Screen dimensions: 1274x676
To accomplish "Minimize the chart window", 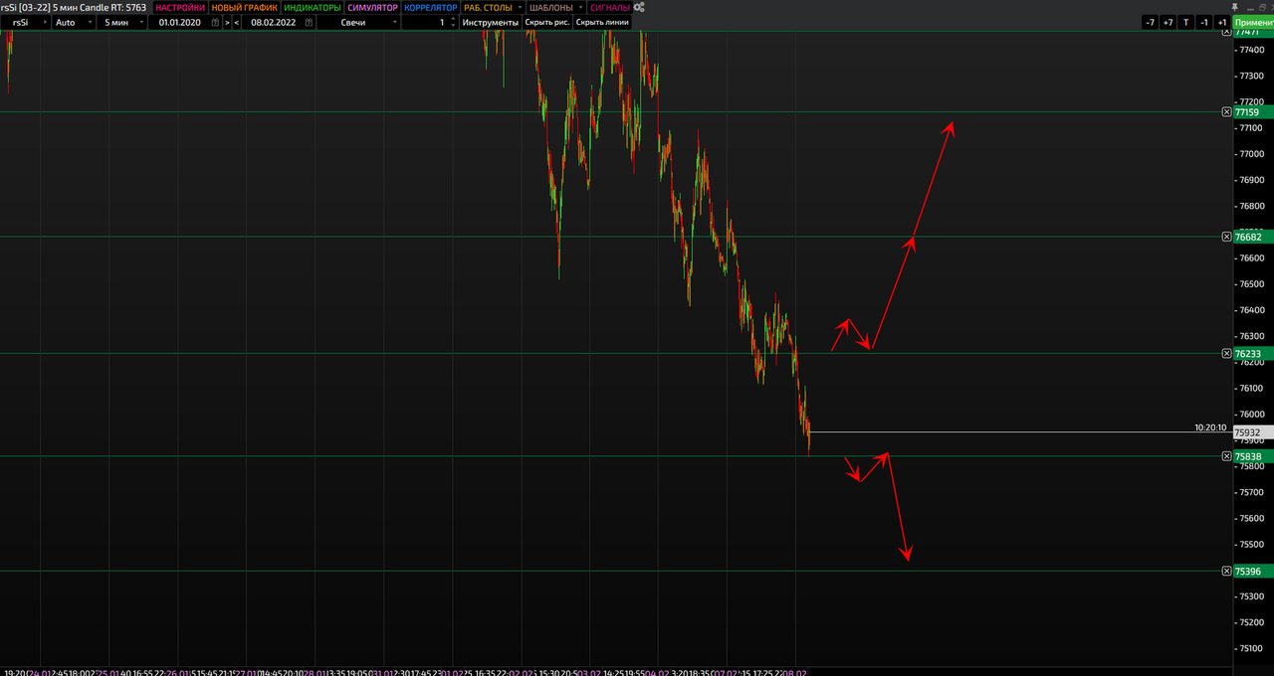I will (x=1250, y=9).
